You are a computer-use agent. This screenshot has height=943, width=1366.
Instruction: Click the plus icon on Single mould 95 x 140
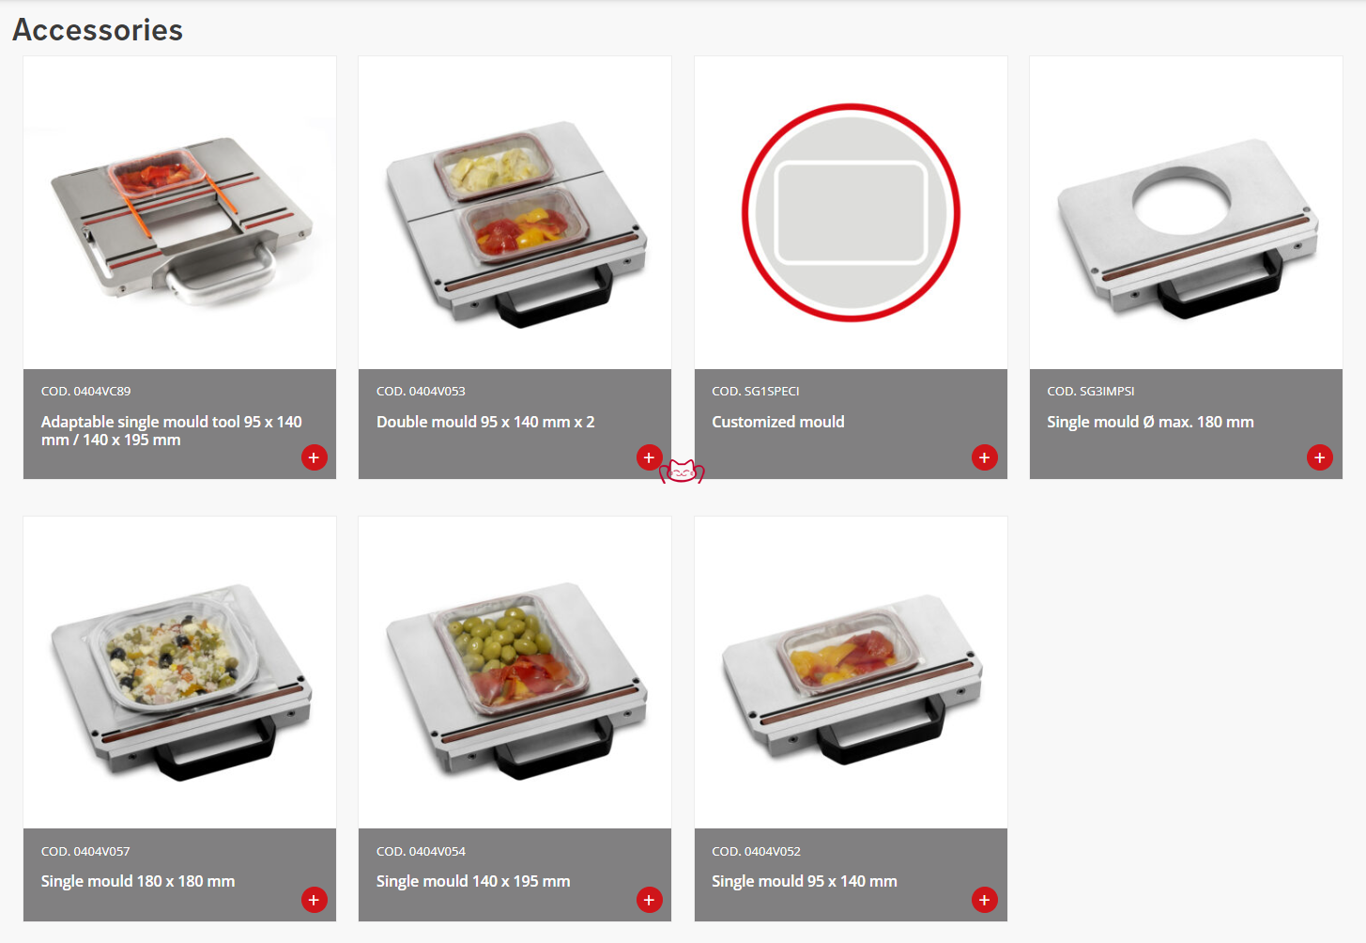pos(984,900)
